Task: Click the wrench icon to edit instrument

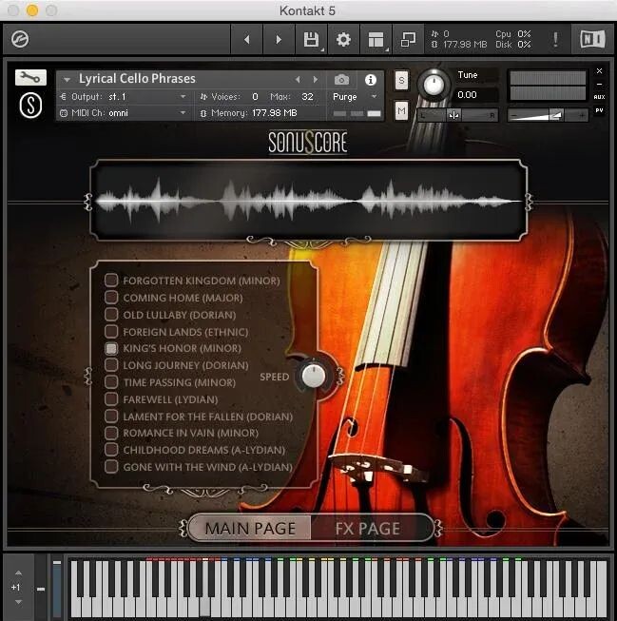Action: point(30,78)
